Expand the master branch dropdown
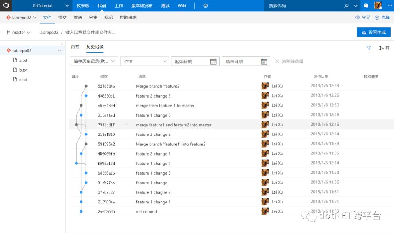The width and height of the screenshot is (394, 233). pos(18,32)
